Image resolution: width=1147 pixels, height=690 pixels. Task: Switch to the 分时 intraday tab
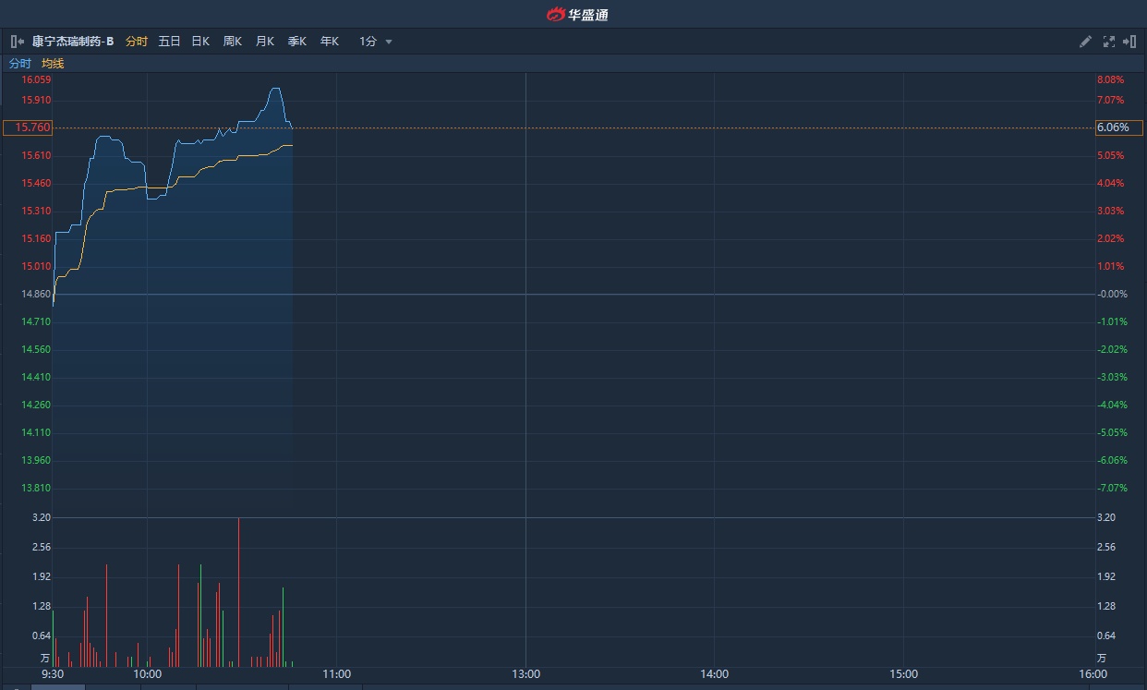pos(137,42)
